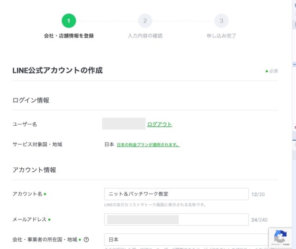This screenshot has height=249, width=296.
Task: Click the ログアウト logout link
Action: coord(160,124)
